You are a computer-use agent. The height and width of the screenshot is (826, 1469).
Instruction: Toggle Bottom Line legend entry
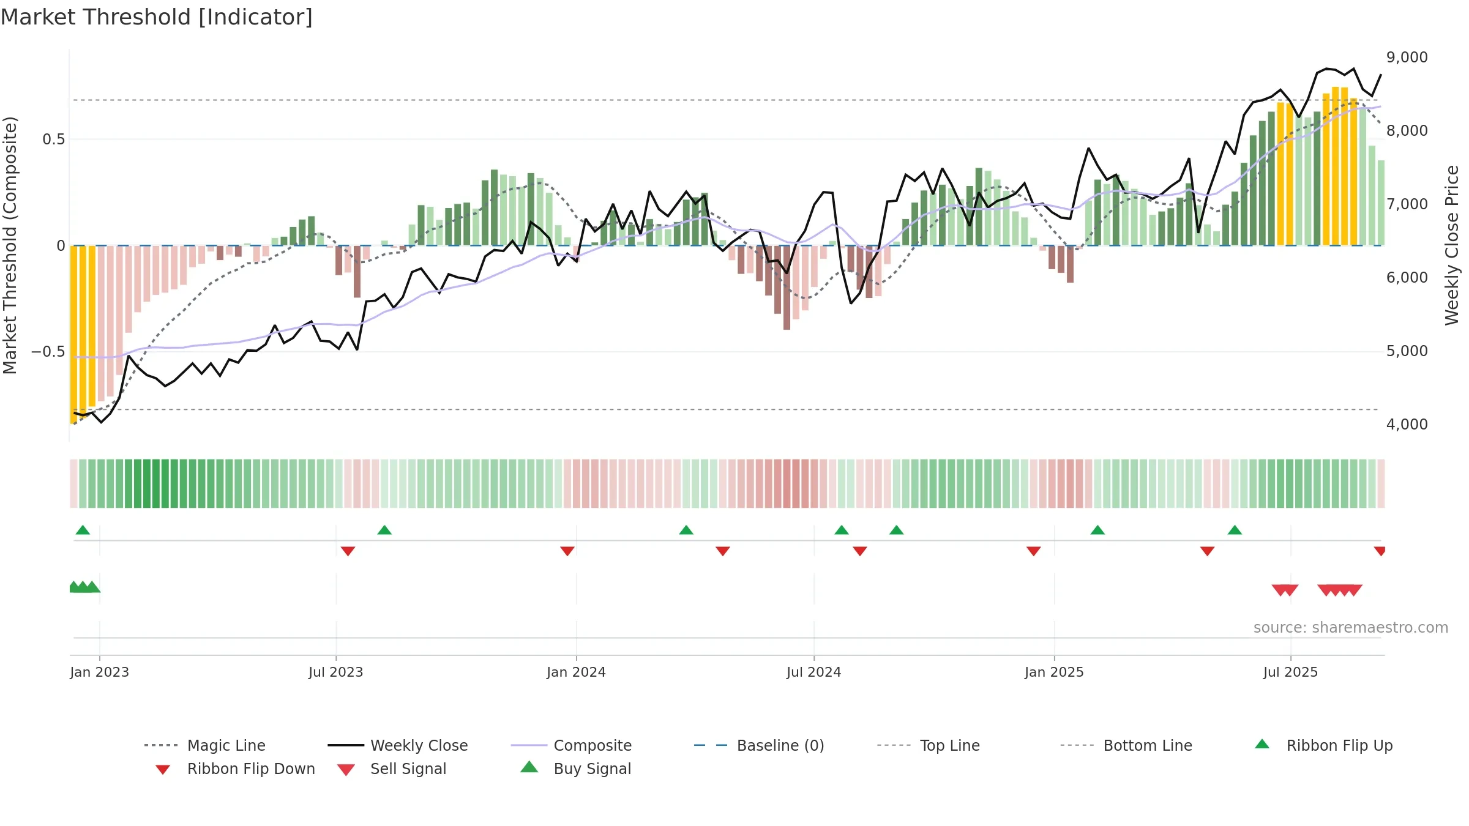pyautogui.click(x=1126, y=745)
